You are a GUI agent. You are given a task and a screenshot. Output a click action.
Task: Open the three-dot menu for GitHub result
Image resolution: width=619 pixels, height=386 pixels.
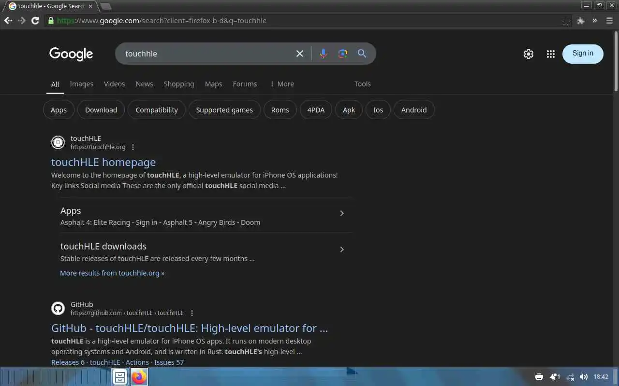point(192,313)
